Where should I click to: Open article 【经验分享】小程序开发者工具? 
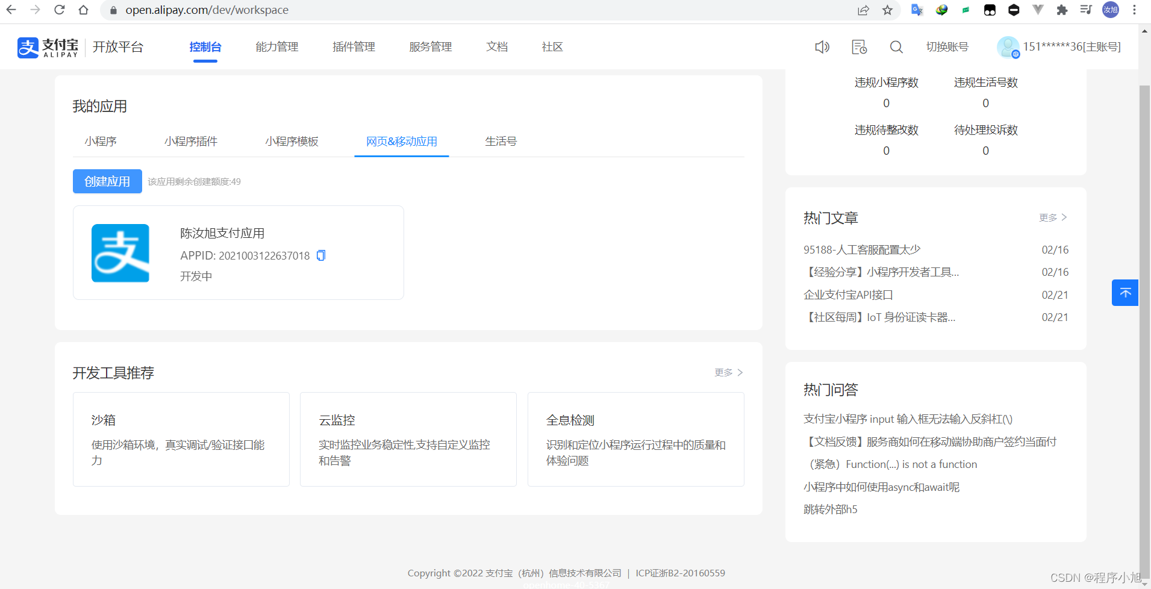coord(881,272)
